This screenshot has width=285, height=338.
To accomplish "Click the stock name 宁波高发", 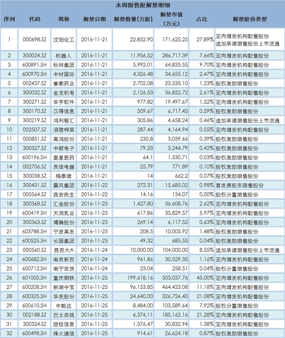I will [64, 232].
